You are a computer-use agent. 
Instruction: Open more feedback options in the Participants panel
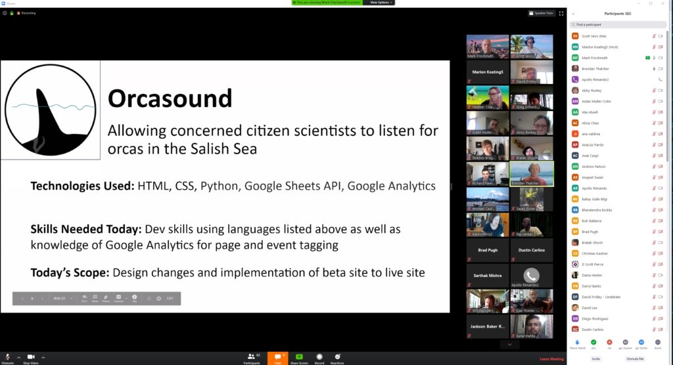pos(657,343)
